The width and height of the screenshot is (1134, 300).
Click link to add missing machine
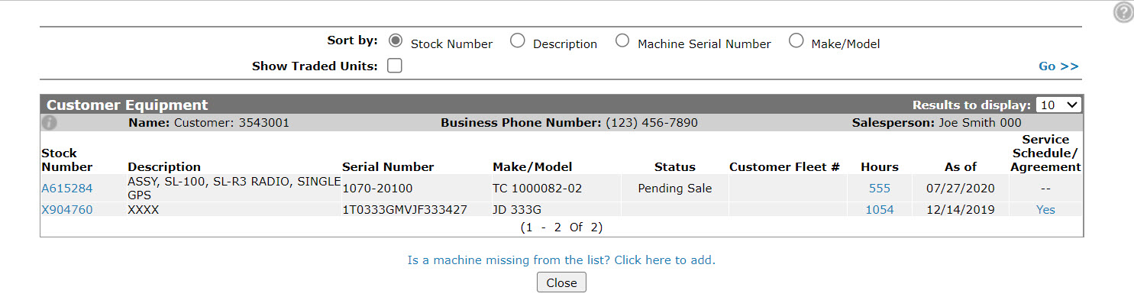pyautogui.click(x=561, y=260)
